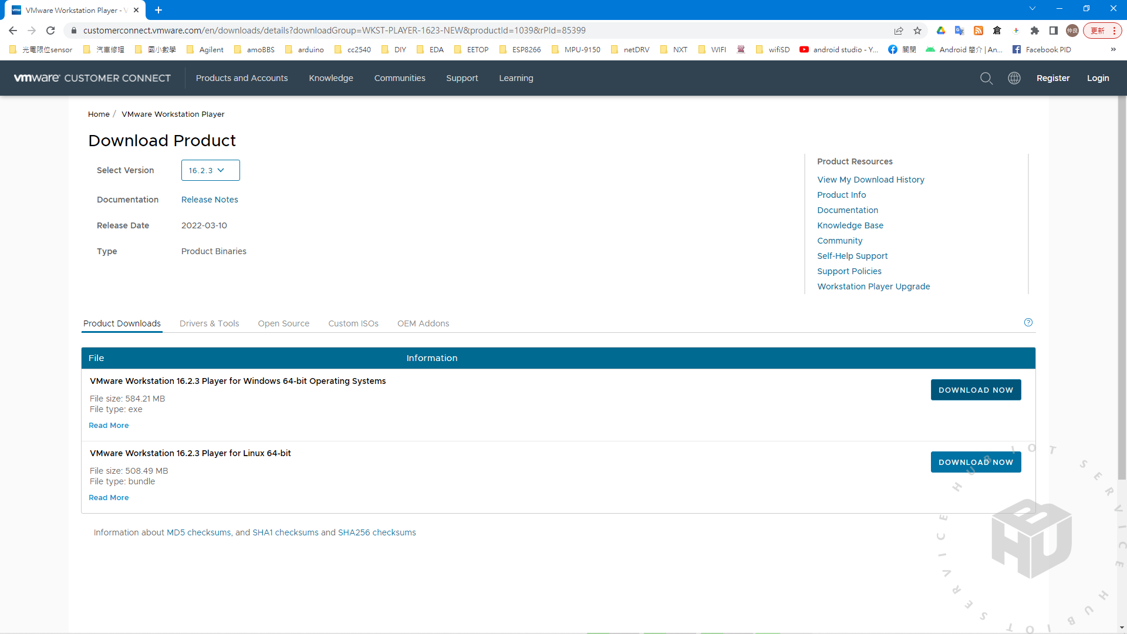Open the language globe icon
The width and height of the screenshot is (1127, 634).
pos(1014,78)
